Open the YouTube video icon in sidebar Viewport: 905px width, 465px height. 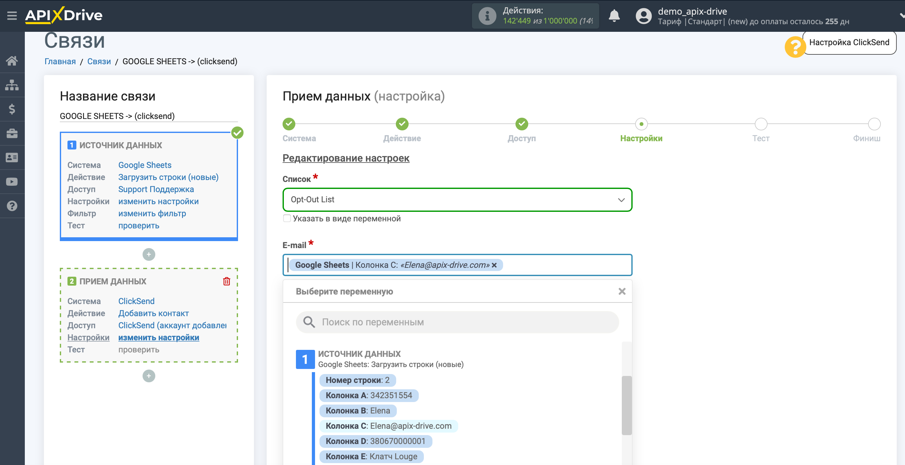(12, 182)
